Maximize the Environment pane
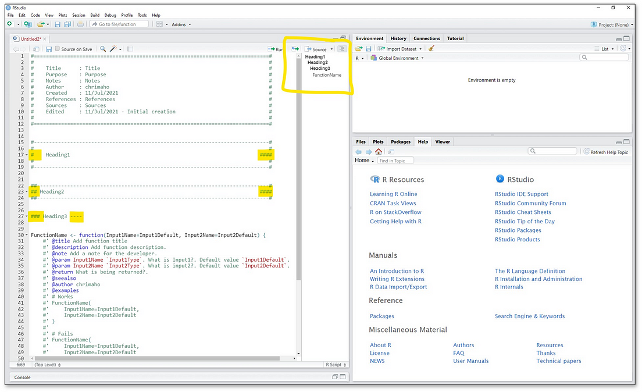The height and width of the screenshot is (392, 642). tap(626, 38)
